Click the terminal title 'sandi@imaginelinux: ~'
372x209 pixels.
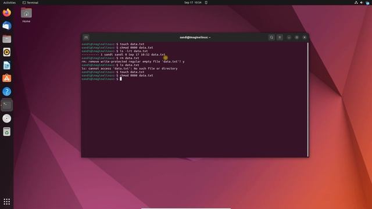[x=195, y=37]
